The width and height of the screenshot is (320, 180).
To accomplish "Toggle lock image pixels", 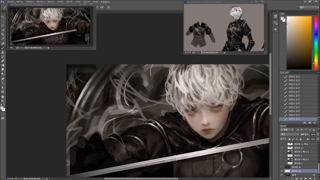I will 293,139.
